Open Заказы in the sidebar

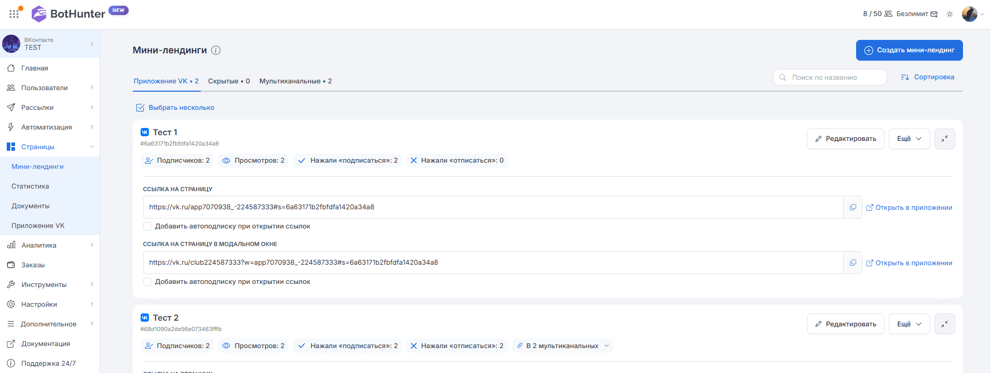(50, 265)
